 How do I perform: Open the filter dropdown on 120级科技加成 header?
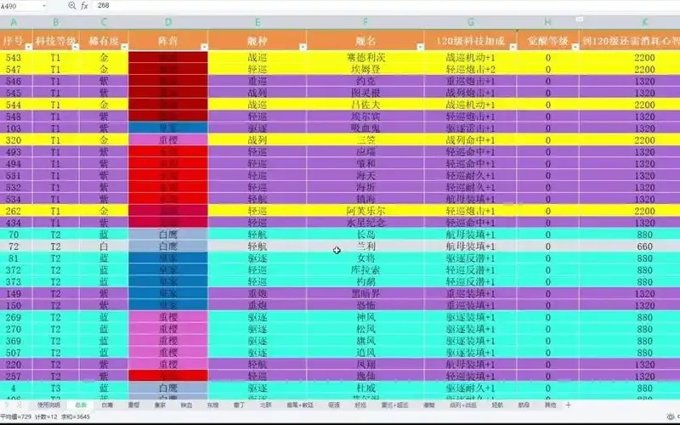[513, 47]
